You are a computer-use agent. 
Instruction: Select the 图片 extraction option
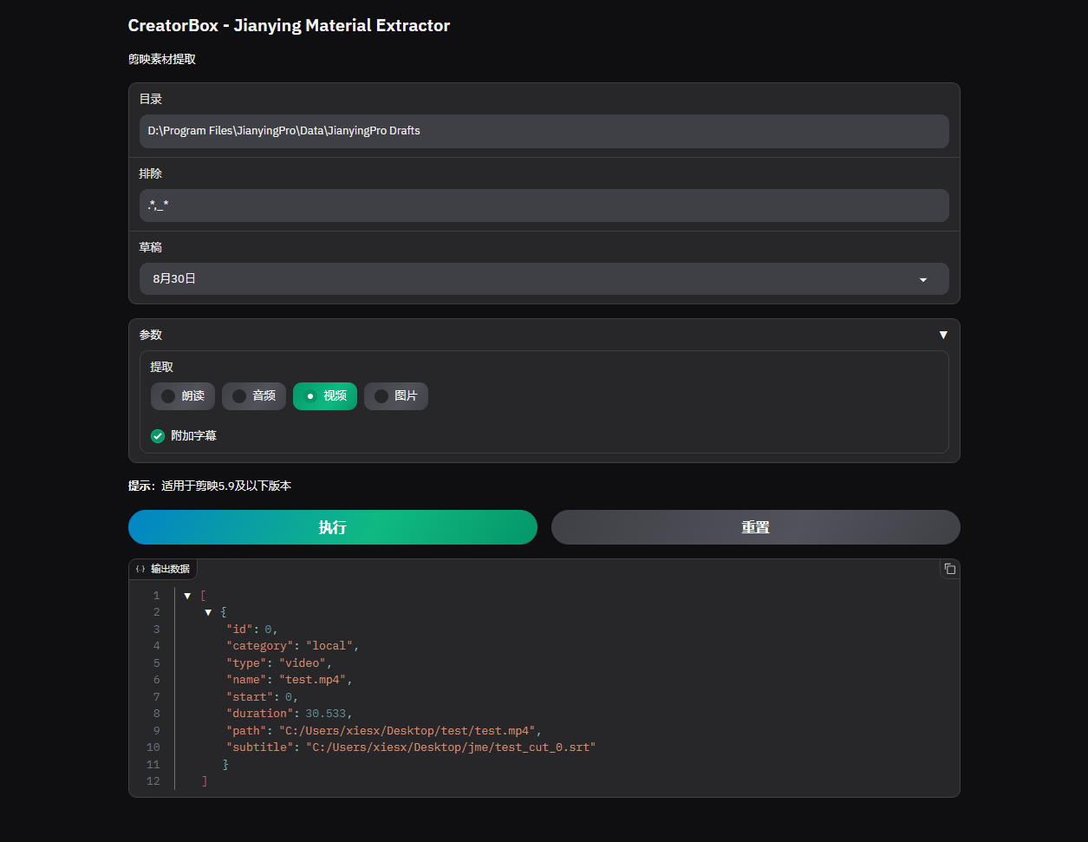coord(396,396)
